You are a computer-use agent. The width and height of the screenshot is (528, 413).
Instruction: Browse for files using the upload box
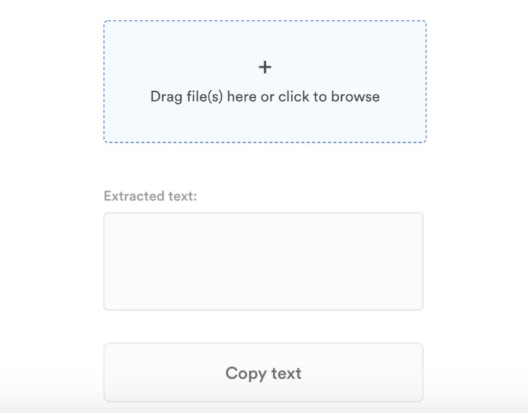(265, 82)
